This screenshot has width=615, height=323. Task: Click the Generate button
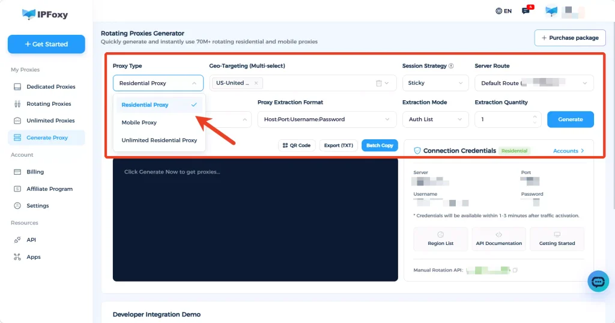pos(571,119)
